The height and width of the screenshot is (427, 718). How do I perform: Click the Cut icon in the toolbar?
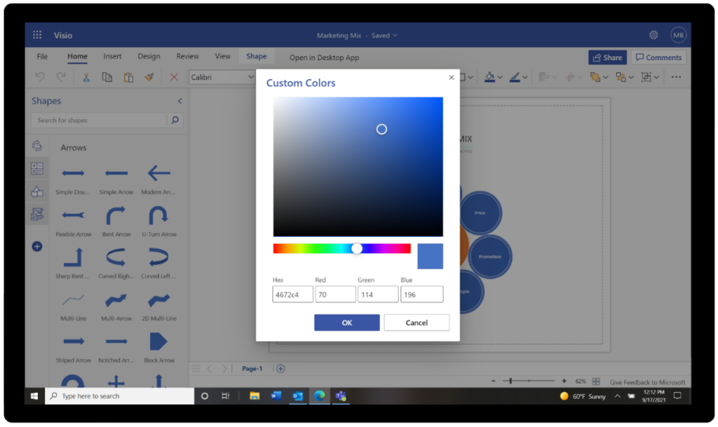pyautogui.click(x=86, y=77)
